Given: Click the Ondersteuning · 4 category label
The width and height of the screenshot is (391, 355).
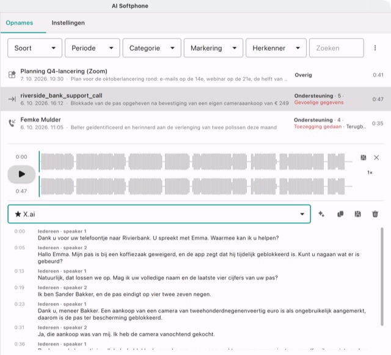Looking at the screenshot, I should 317,120.
